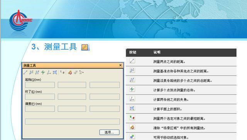This screenshot has width=247, height=140.
Task: Click text 清除"场景区域"中的所有测量线。
Action: coord(179,128)
